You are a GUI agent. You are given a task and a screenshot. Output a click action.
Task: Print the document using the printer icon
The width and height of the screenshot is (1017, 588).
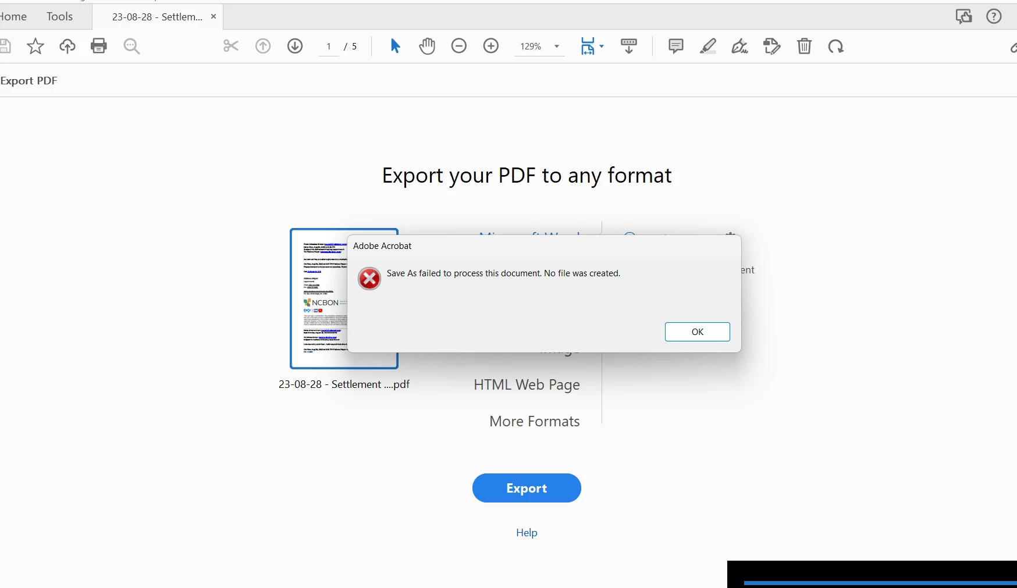(99, 46)
